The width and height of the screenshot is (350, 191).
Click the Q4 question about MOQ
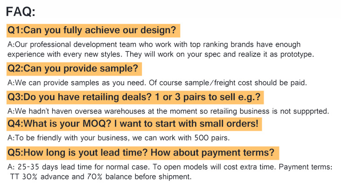pyautogui.click(x=132, y=125)
